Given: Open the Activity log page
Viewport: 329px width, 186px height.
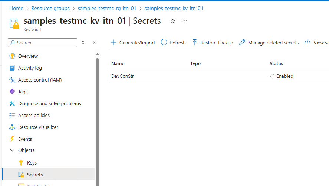Looking at the screenshot, I should coord(30,68).
